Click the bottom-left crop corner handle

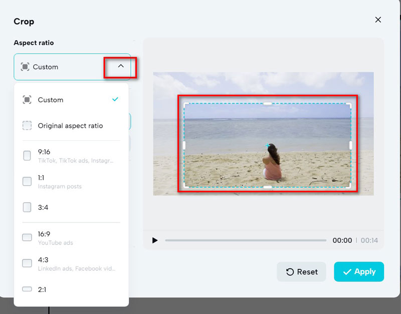click(185, 186)
